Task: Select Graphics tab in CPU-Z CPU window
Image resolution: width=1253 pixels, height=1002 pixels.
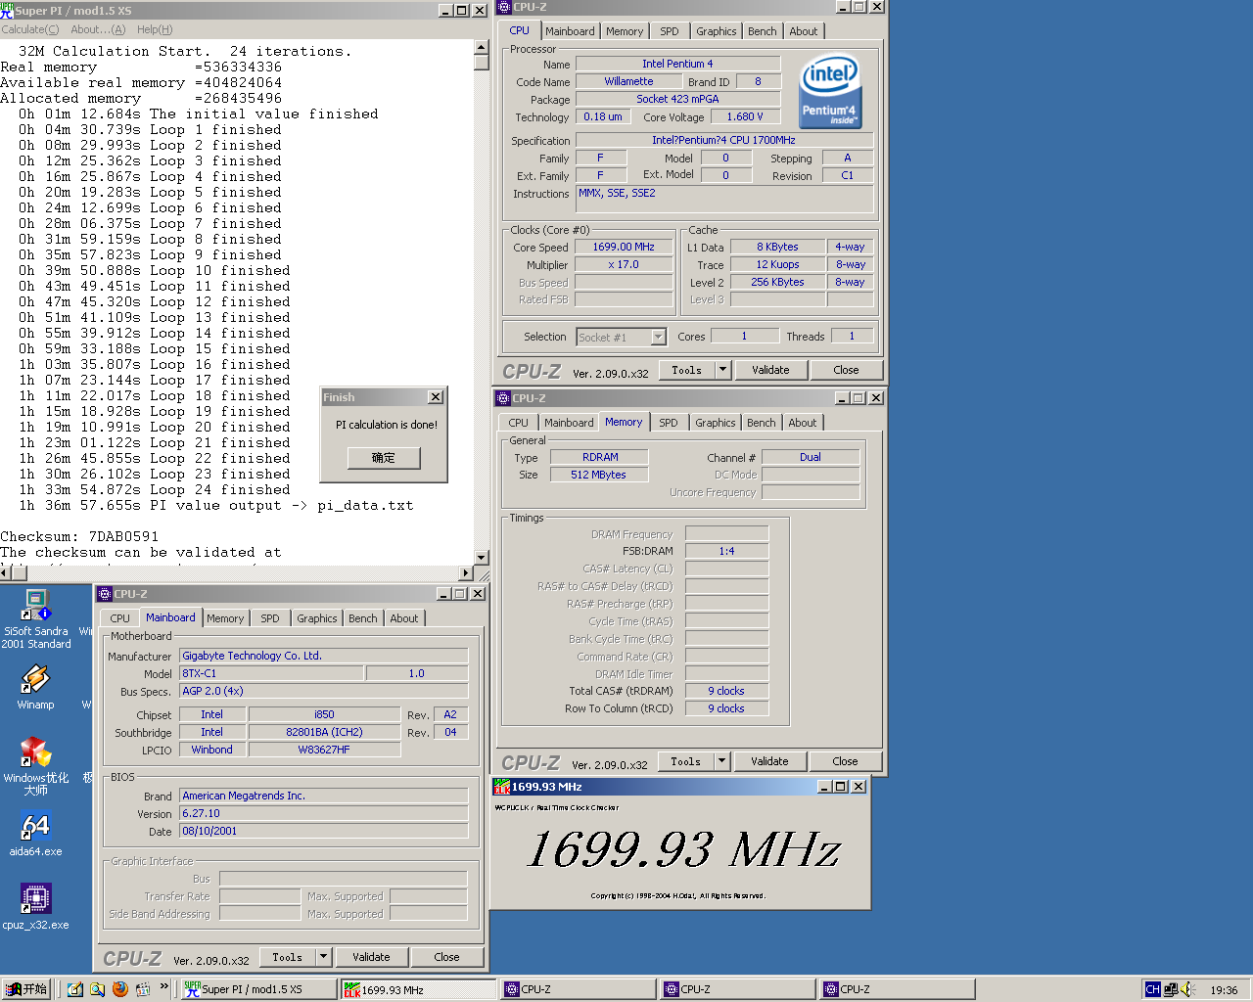Action: click(717, 31)
